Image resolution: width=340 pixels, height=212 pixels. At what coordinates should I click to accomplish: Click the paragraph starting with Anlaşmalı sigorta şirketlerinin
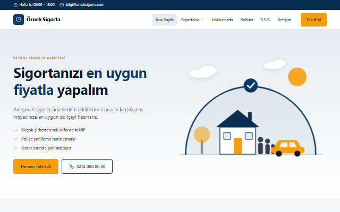[78, 113]
